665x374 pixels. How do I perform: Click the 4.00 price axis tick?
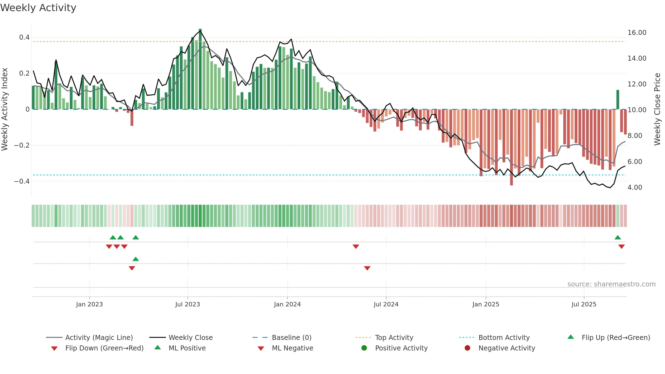pos(635,188)
